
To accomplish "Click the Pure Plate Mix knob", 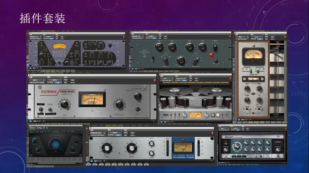I will [x=259, y=101].
